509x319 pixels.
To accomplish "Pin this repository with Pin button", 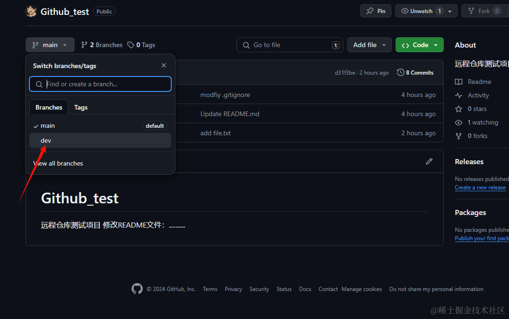I will tap(376, 11).
